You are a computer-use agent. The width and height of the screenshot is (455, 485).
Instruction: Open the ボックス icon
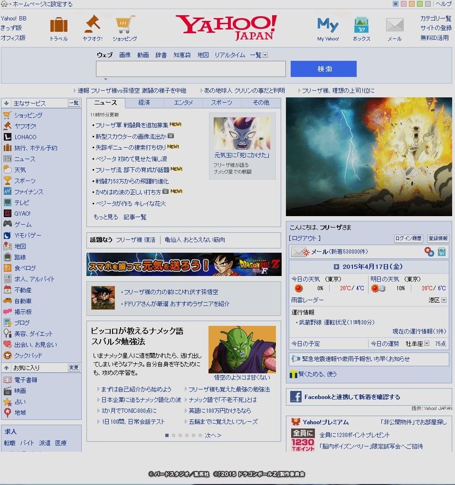tap(361, 25)
